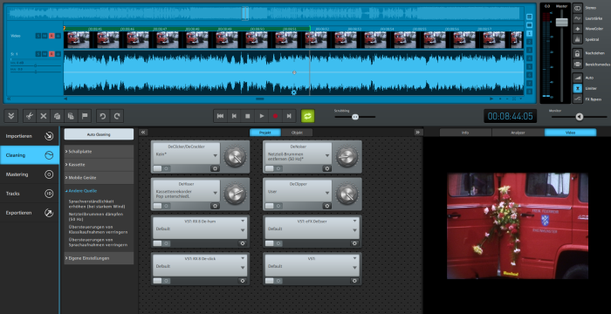Open VST eFX DeEsser plugin selector arrow
This screenshot has width=611, height=314.
point(354,221)
